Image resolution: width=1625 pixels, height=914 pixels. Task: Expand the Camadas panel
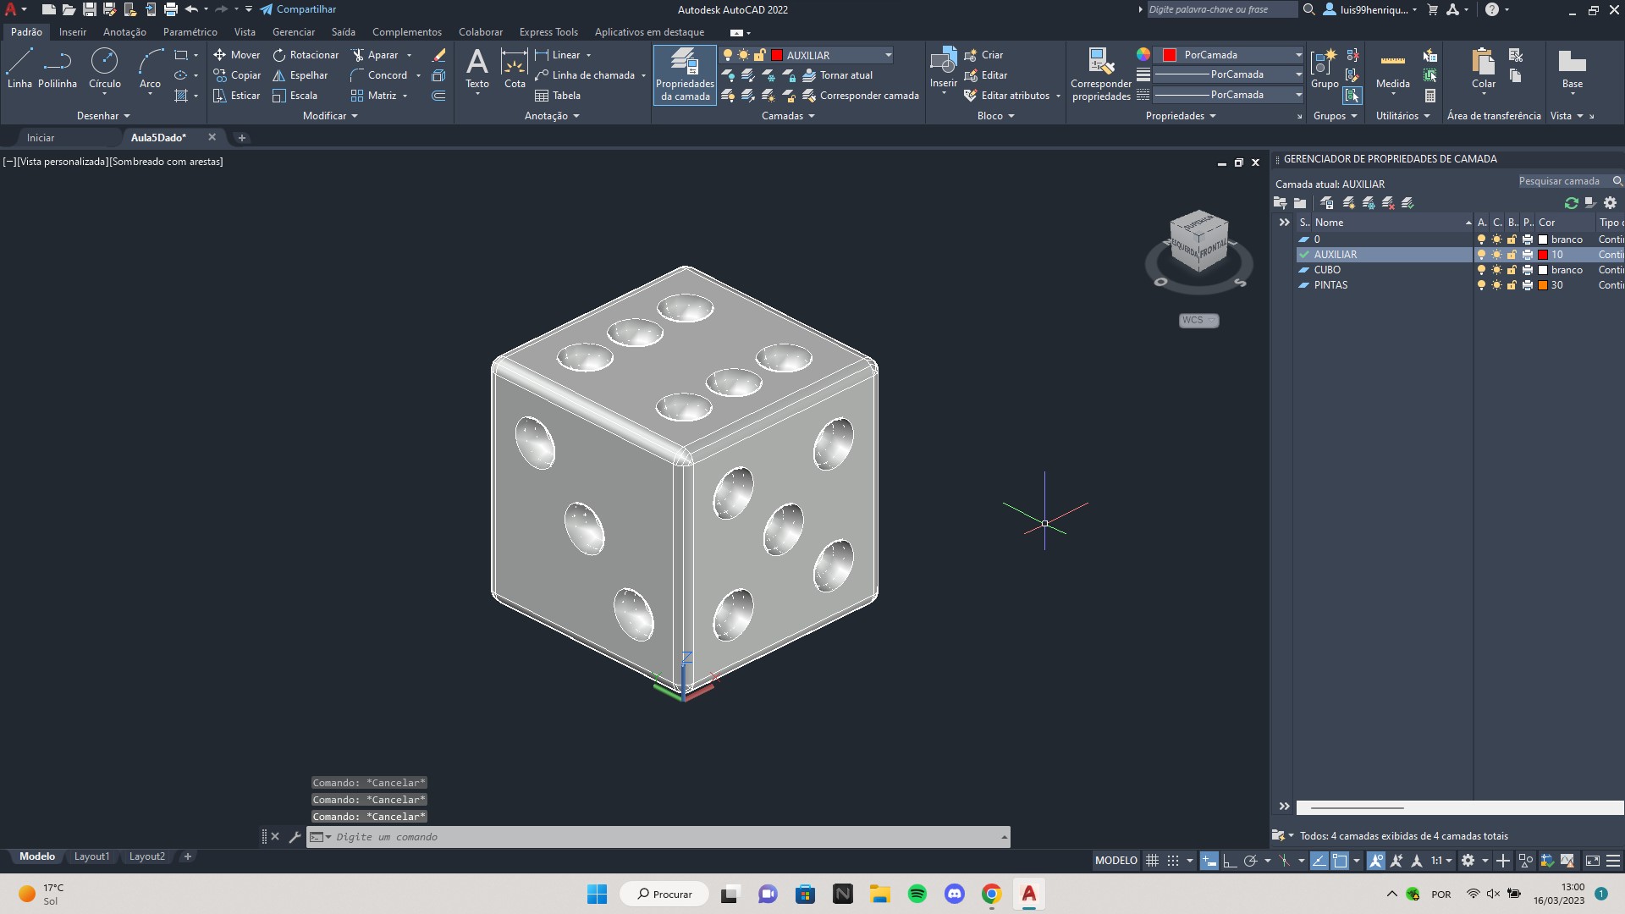click(x=788, y=116)
